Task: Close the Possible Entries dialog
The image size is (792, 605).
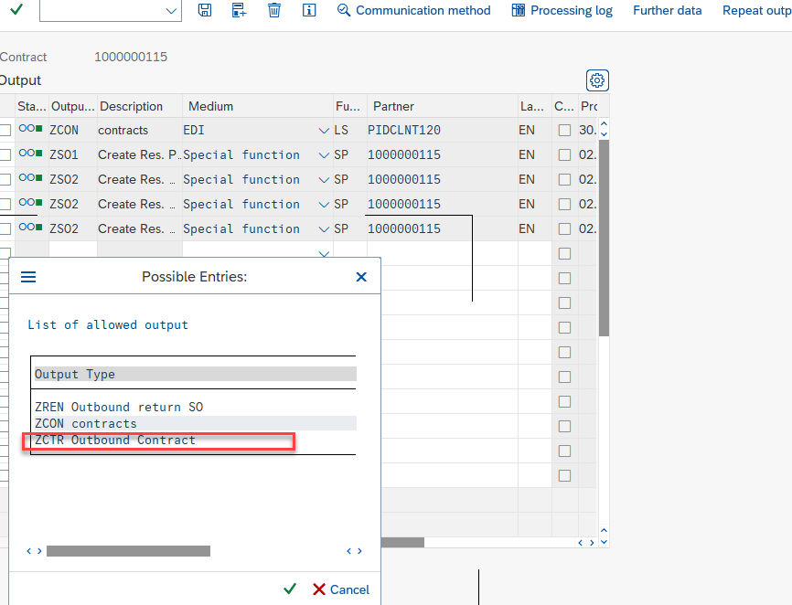Action: 361,276
